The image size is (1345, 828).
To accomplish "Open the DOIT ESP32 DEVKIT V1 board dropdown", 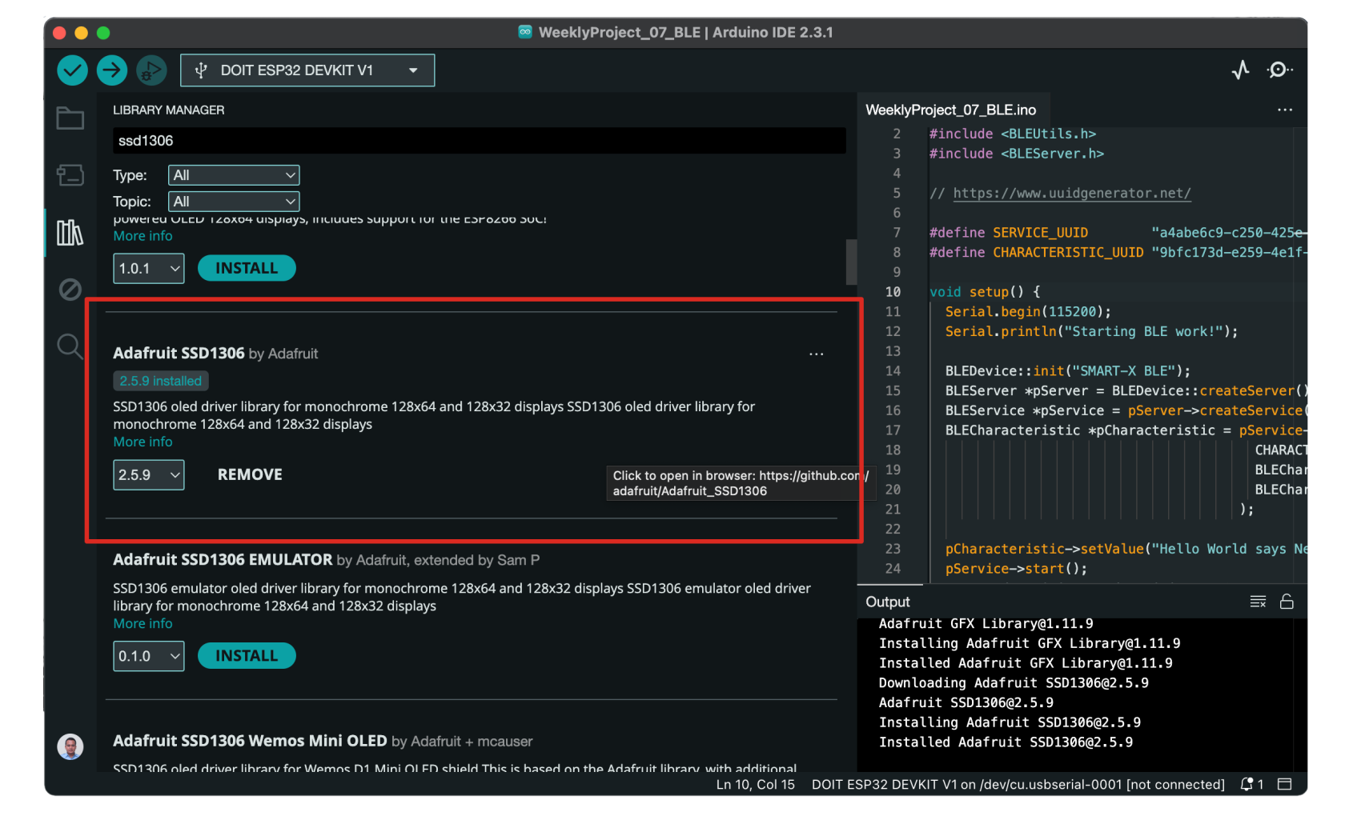I will coord(307,70).
